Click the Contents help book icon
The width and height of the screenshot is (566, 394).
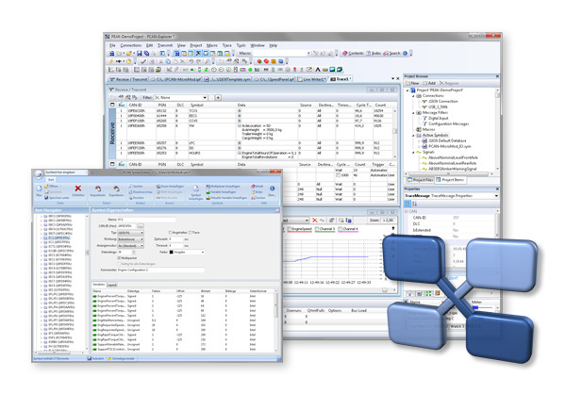344,53
